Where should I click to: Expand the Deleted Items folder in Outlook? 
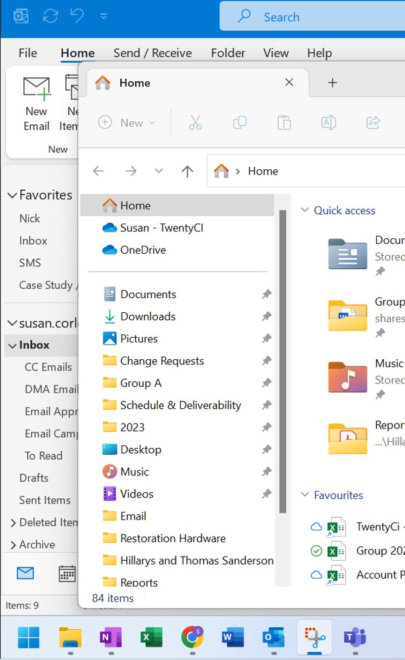12,522
